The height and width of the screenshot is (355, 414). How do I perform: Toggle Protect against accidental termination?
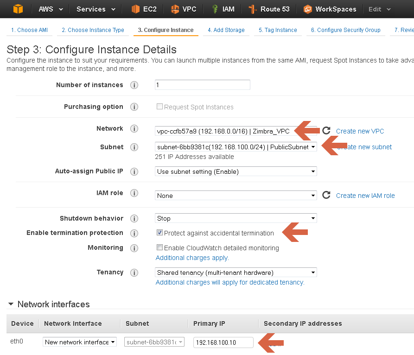point(159,233)
